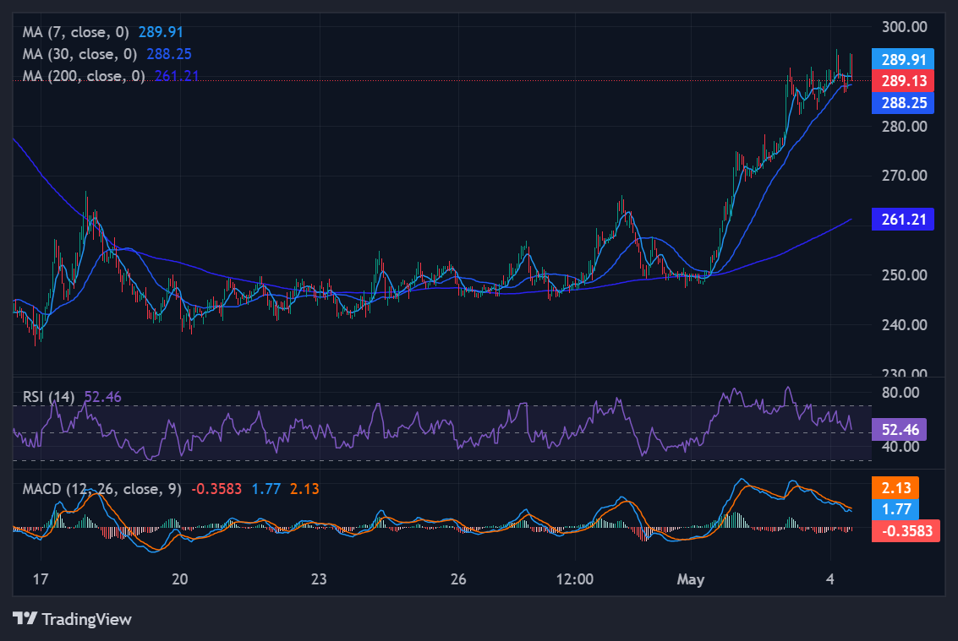Open the TradingView text link

tap(87, 620)
